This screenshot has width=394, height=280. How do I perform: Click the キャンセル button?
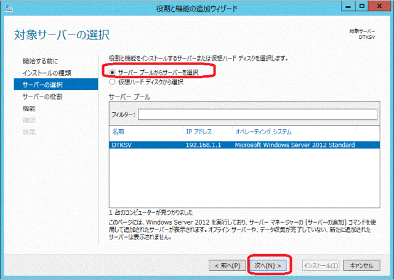pos(361,265)
